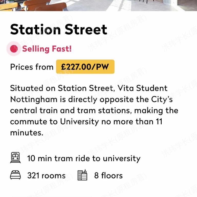197x197 pixels.
Task: Click the Selling Fast! label
Action: coord(47,49)
